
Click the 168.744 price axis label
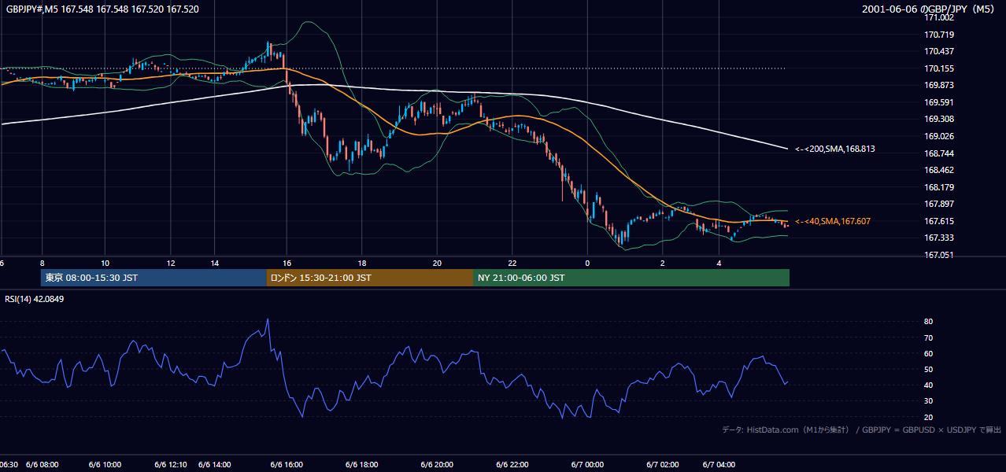[938, 153]
